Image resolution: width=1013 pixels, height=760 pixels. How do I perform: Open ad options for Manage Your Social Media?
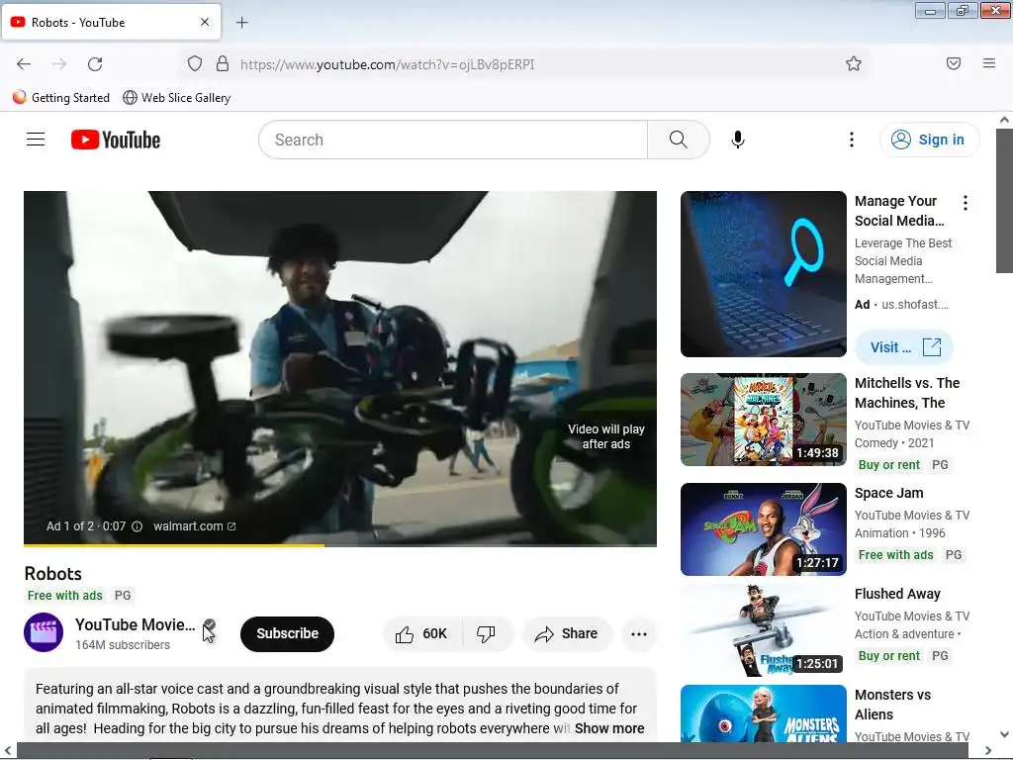[x=966, y=203]
